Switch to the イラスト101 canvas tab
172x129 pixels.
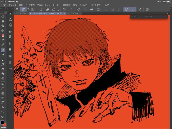[74, 13]
